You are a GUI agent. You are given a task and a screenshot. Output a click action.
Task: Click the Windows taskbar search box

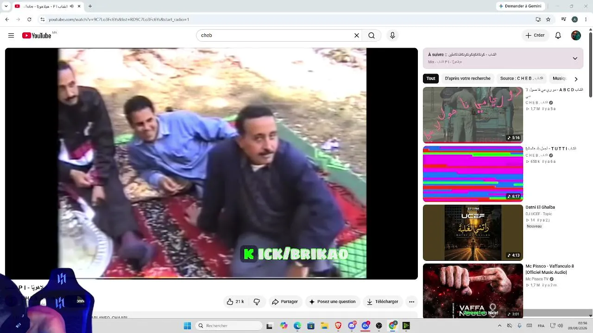229,326
